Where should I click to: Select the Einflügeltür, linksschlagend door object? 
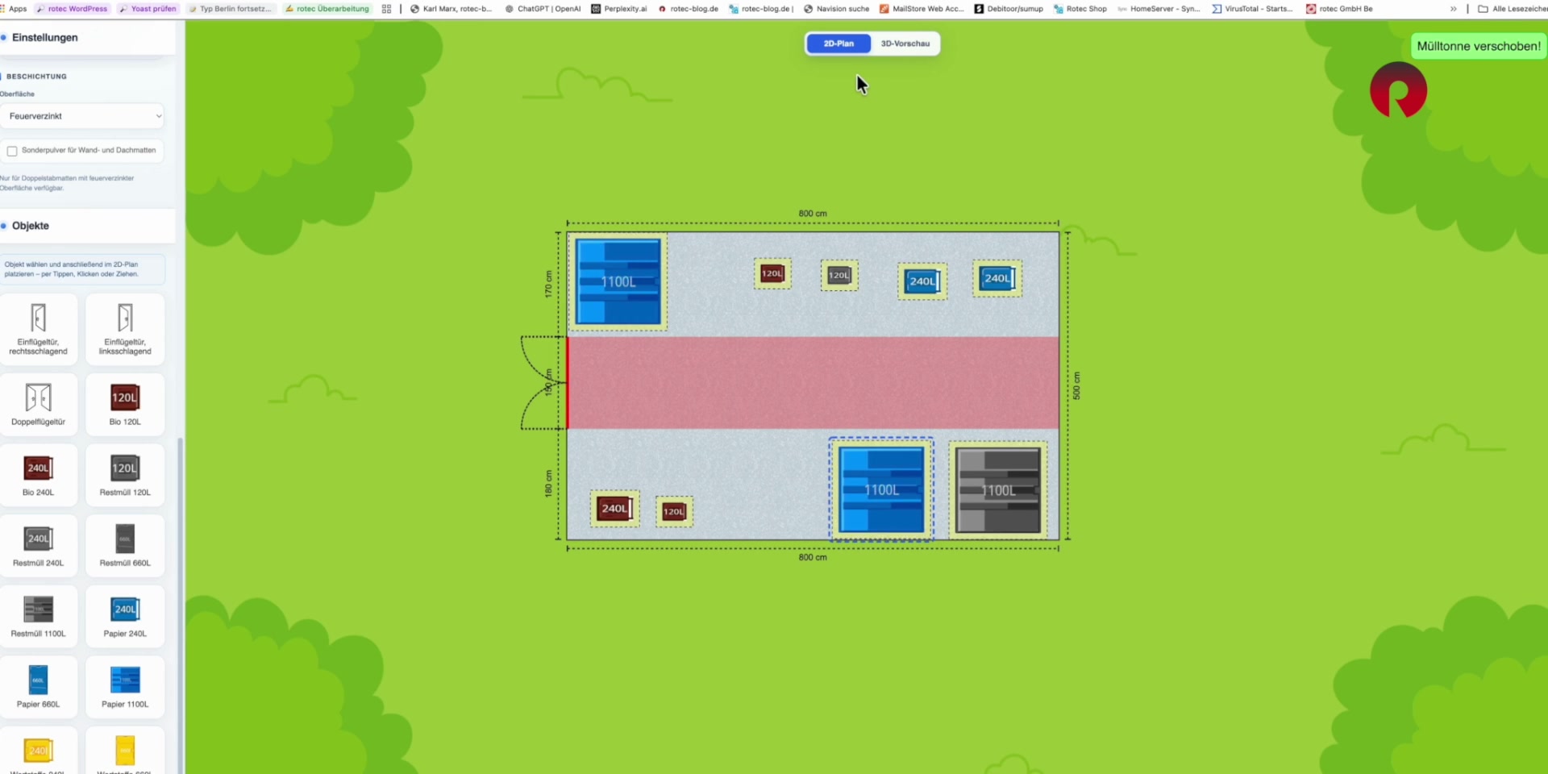125,329
